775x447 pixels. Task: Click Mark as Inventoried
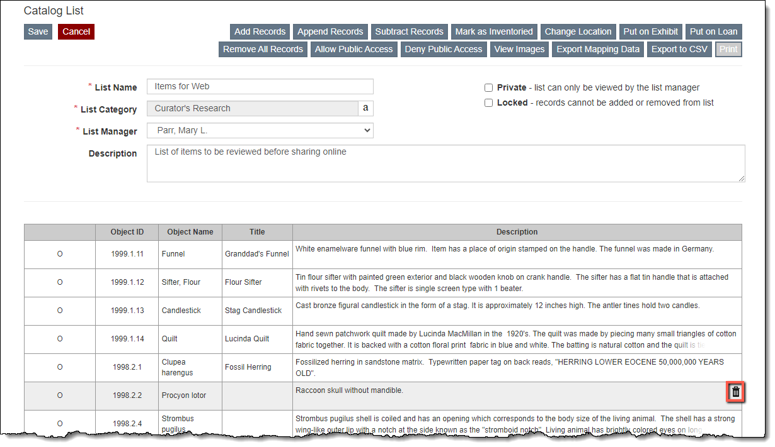click(494, 31)
